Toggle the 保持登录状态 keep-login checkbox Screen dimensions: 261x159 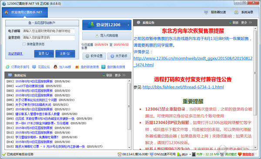pos(24,44)
